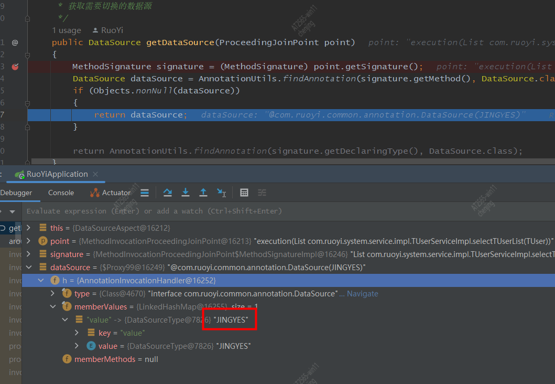
Task: Click the enum icon of value DataSourceType
Action: click(x=91, y=346)
